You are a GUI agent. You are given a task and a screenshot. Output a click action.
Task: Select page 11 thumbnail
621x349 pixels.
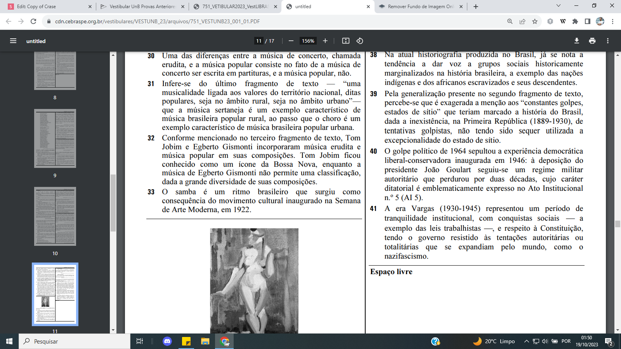pos(55,294)
